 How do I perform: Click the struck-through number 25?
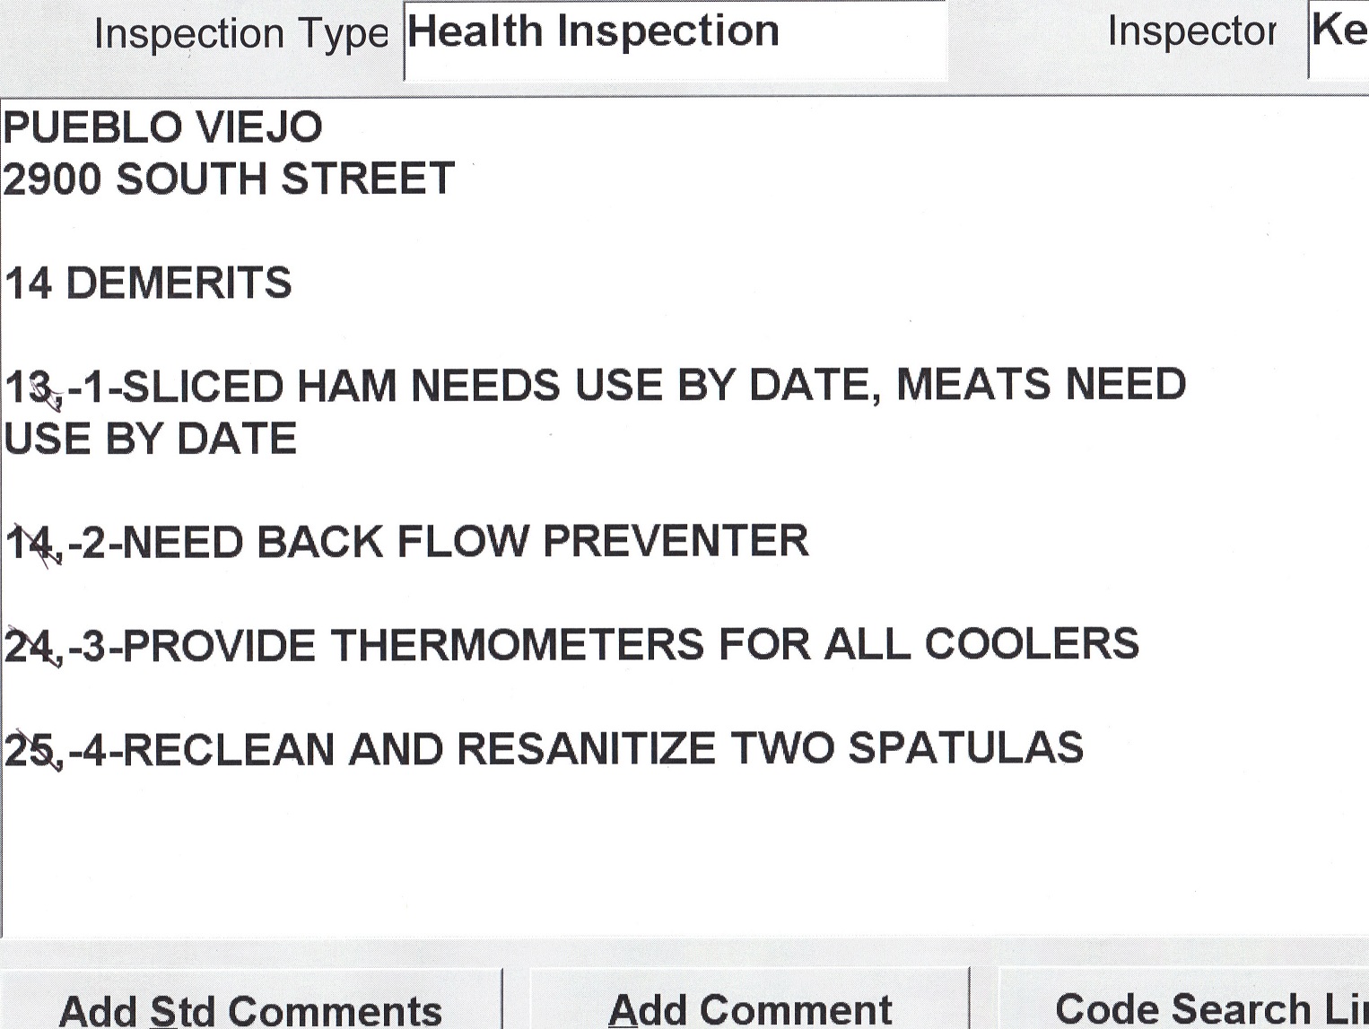tap(31, 751)
